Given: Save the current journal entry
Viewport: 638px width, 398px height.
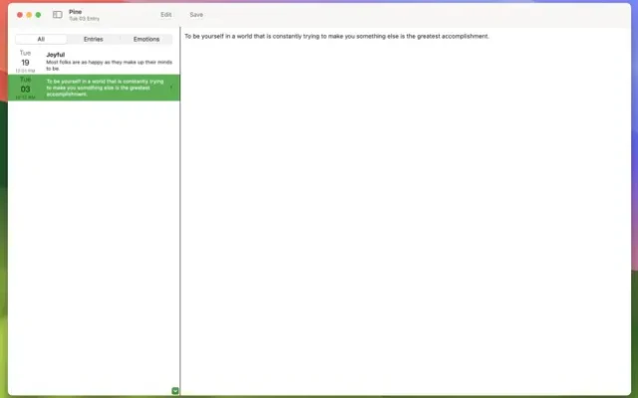Looking at the screenshot, I should coord(196,15).
